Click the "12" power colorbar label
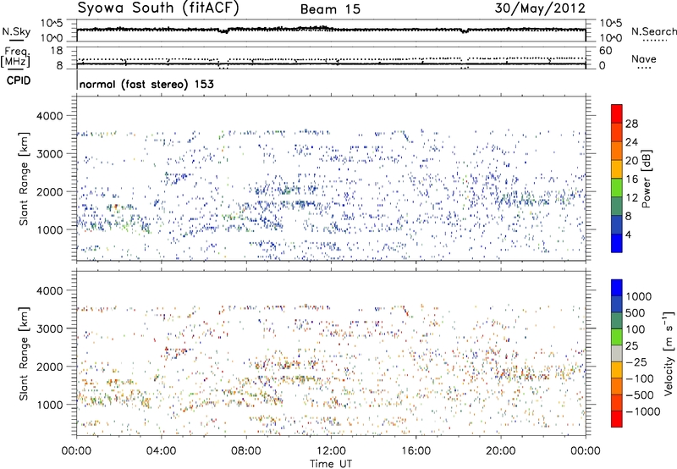 (x=631, y=198)
